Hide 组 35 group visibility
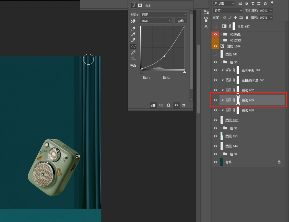 (215, 62)
